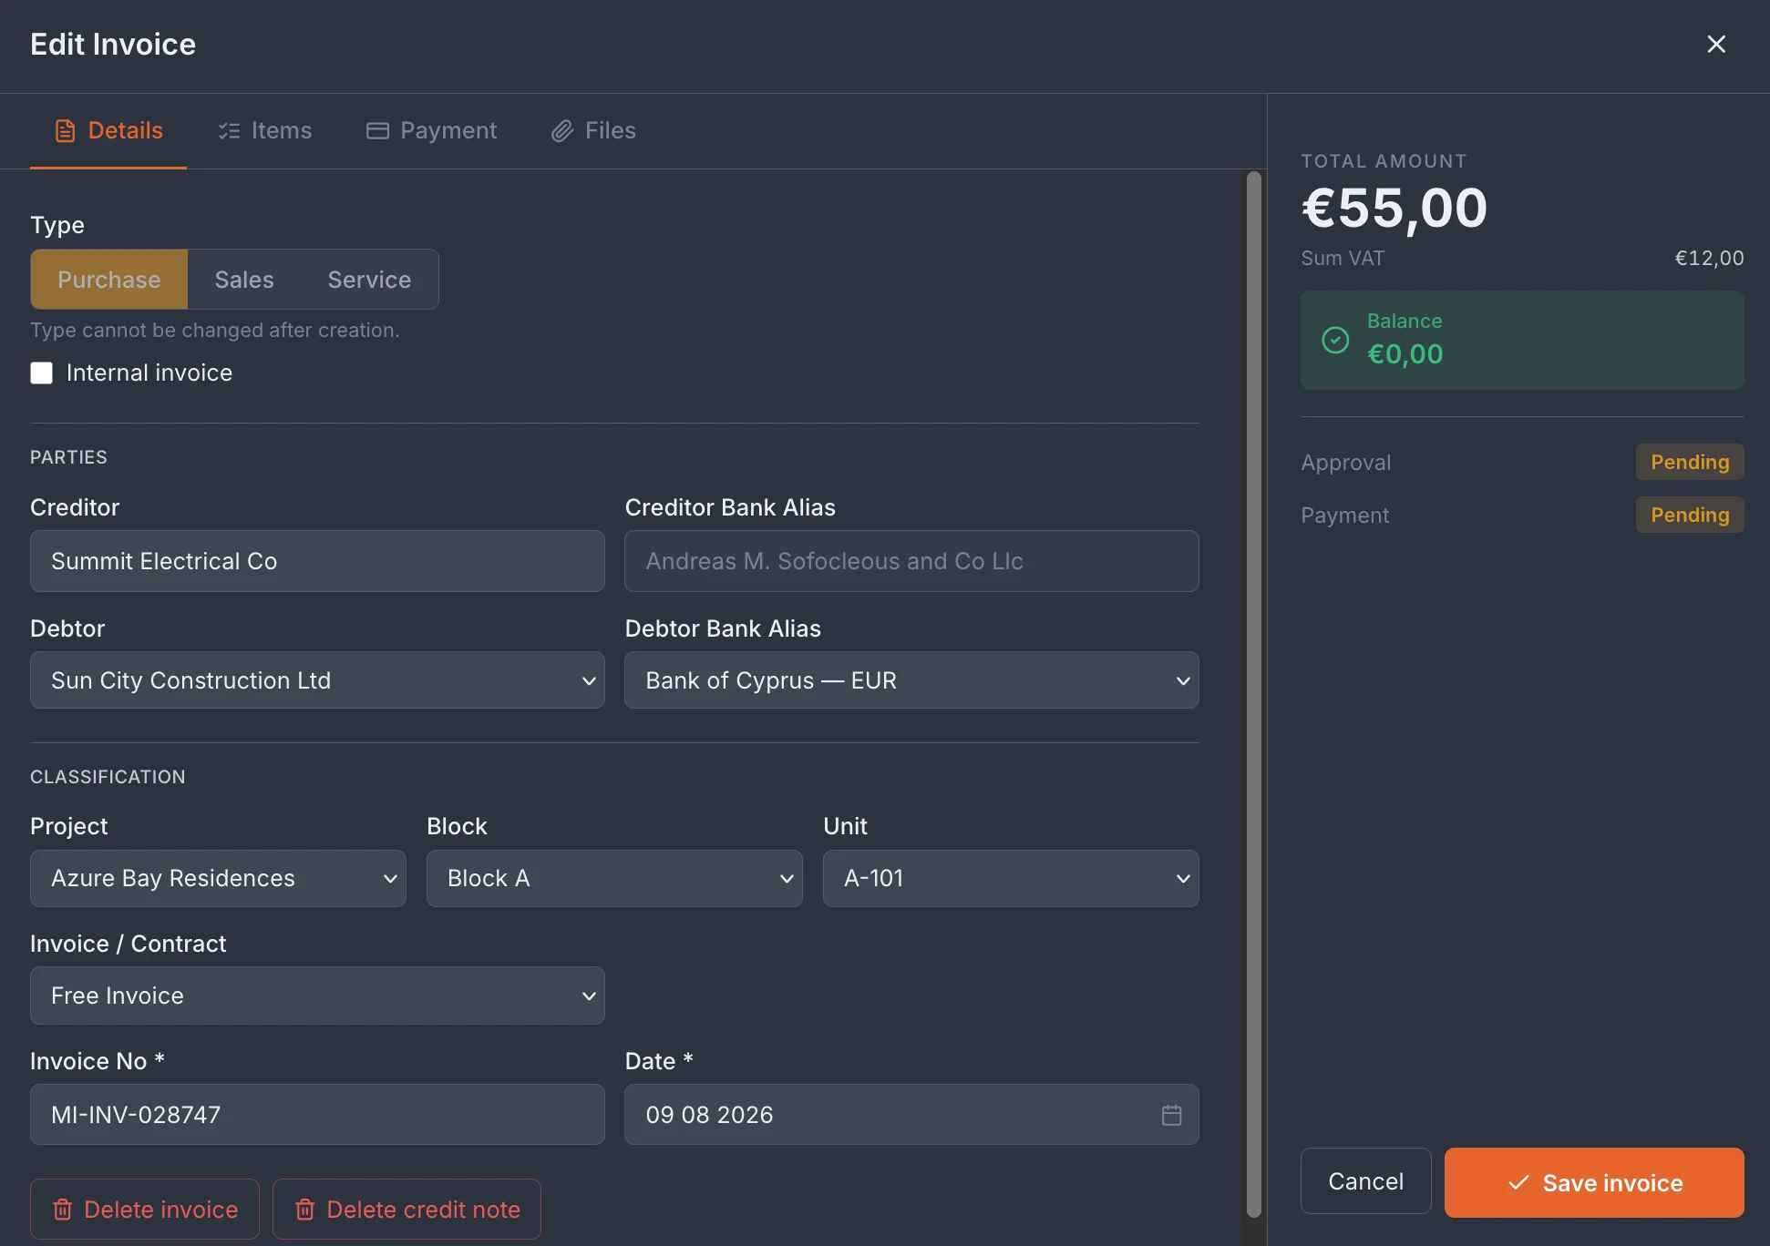This screenshot has height=1246, width=1770.
Task: Open the Invoice / Contract dropdown
Action: click(x=317, y=996)
